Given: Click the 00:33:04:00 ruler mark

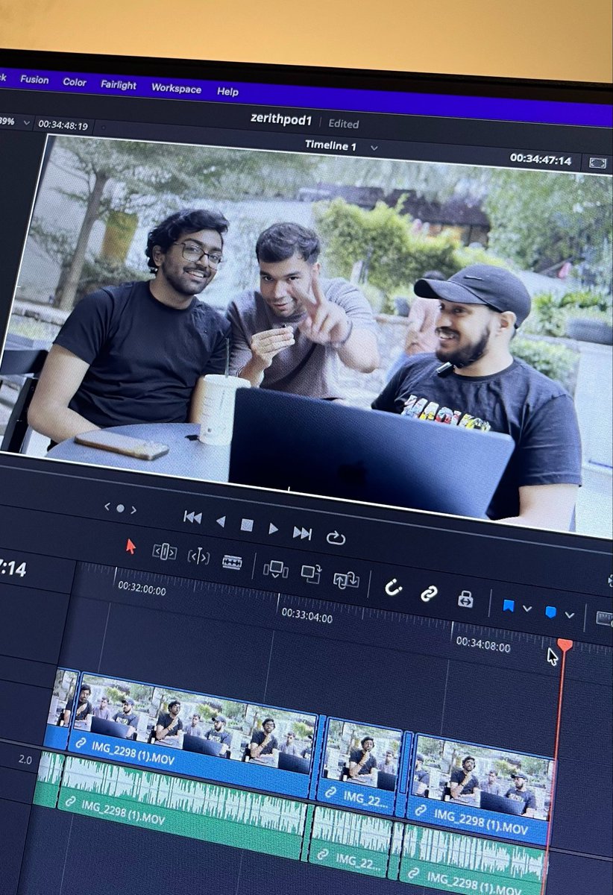Looking at the screenshot, I should 306,616.
